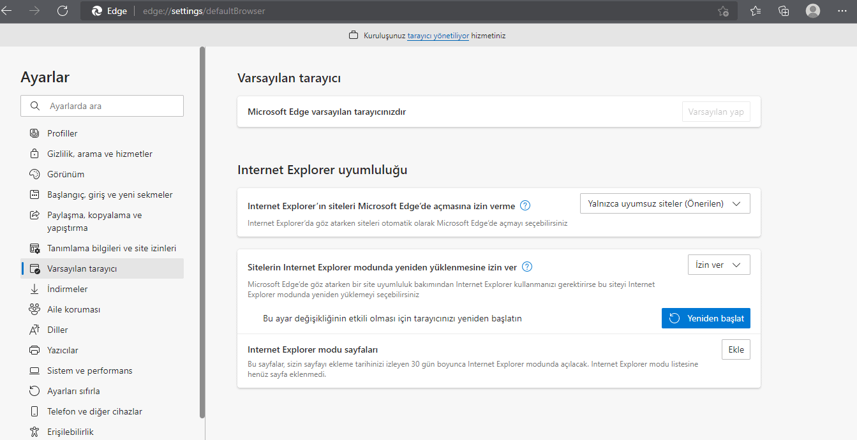Viewport: 857px width, 440px height.
Task: Open the user profile avatar
Action: tap(813, 11)
